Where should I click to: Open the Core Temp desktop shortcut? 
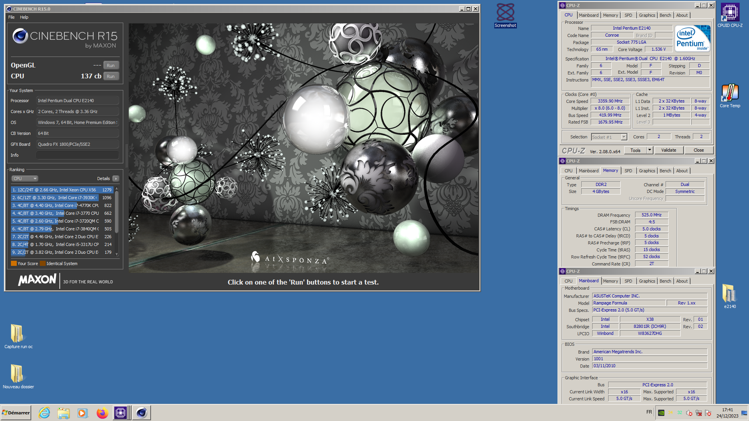click(730, 96)
